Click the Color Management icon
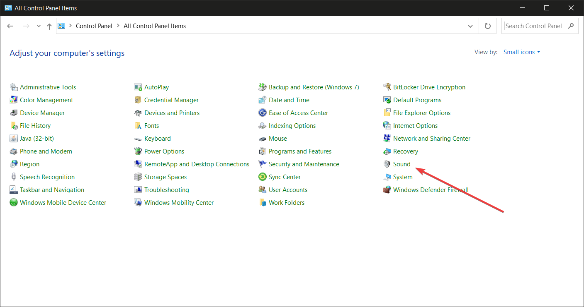Image resolution: width=584 pixels, height=307 pixels. pos(14,100)
